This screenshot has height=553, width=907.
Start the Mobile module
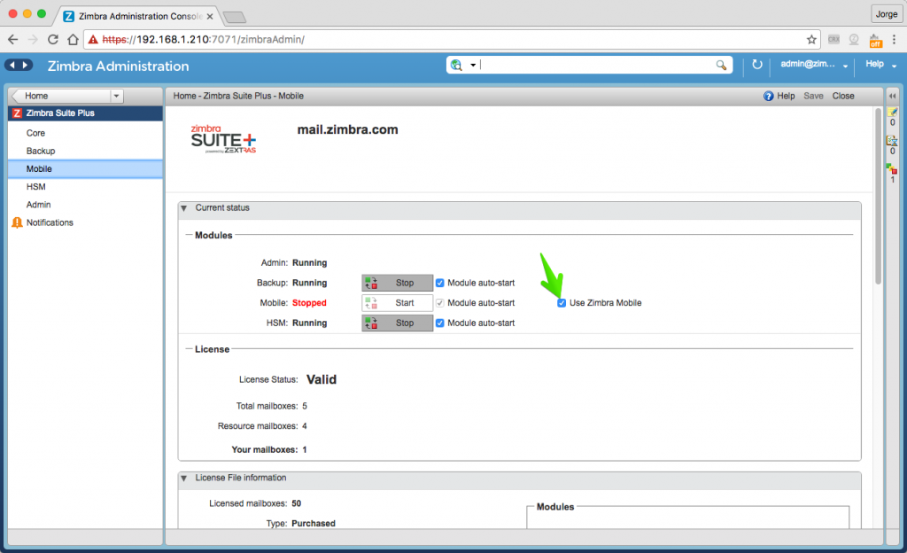tap(398, 303)
